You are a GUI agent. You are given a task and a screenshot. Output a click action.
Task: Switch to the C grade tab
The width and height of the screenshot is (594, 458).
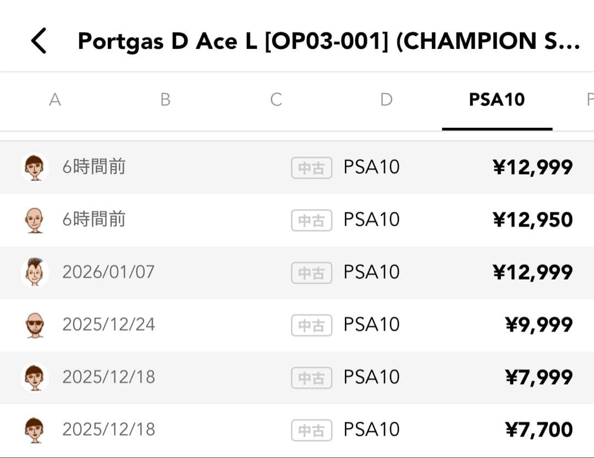[276, 100]
